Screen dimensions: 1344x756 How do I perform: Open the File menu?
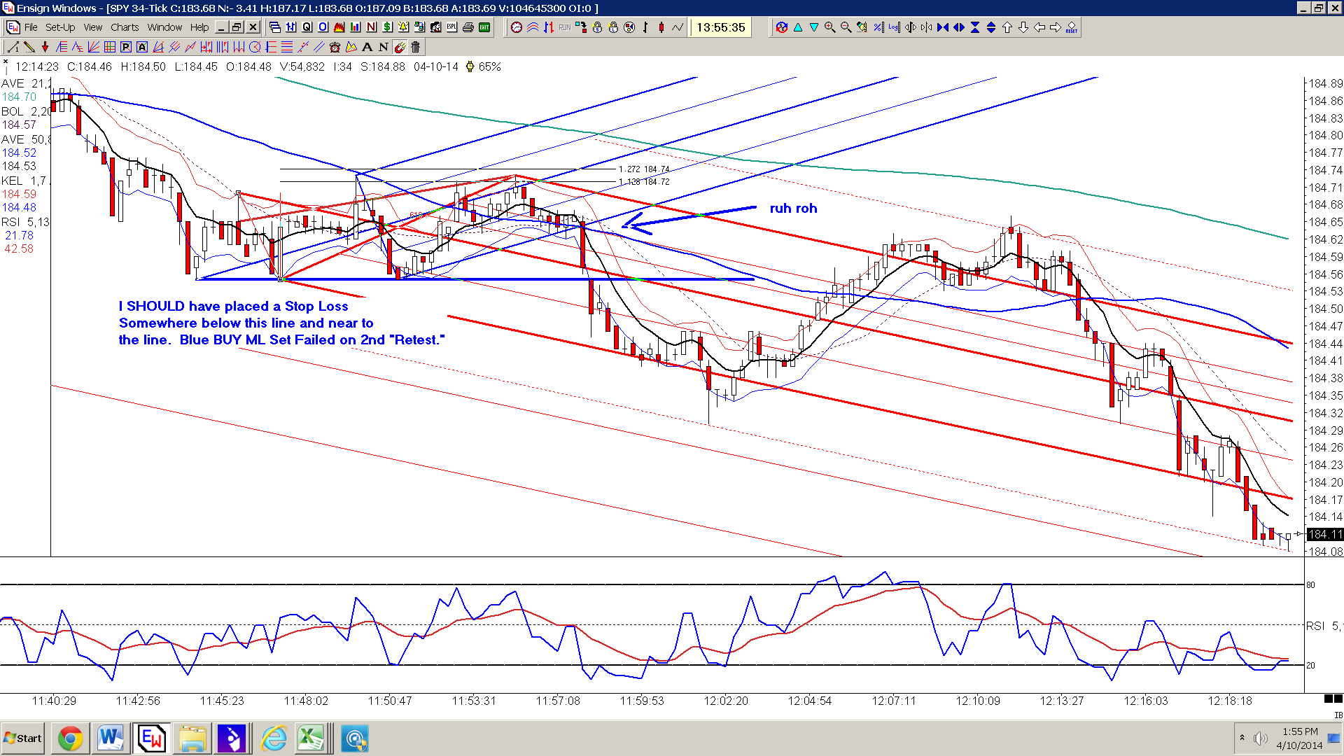pyautogui.click(x=31, y=27)
